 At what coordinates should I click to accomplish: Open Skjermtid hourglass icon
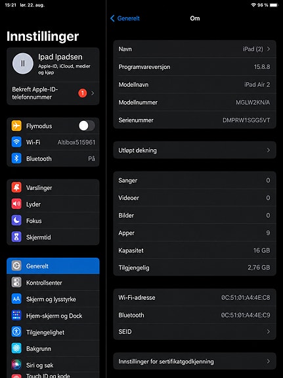tap(16, 237)
